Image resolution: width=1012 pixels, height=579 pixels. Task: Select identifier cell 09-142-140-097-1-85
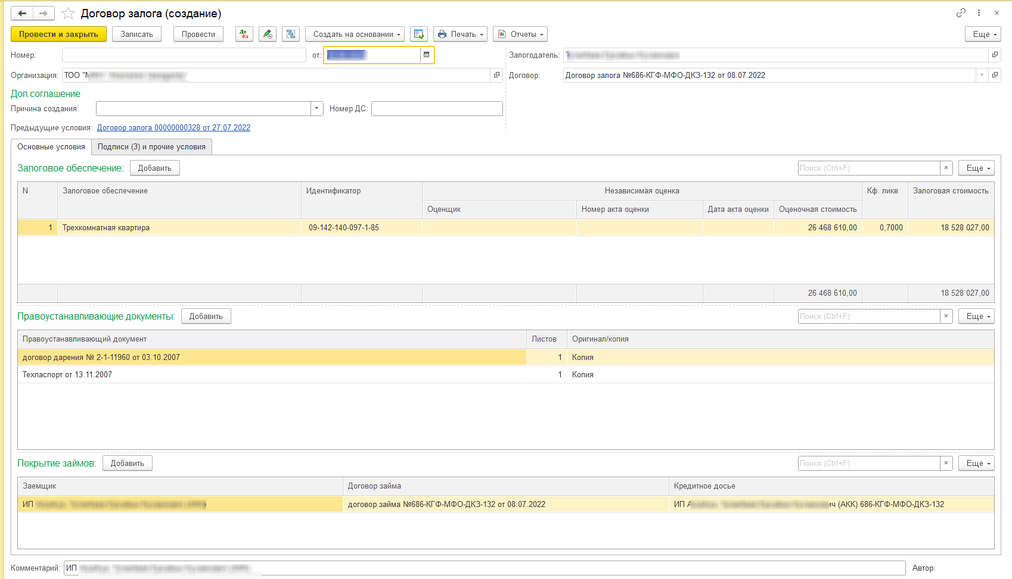362,227
